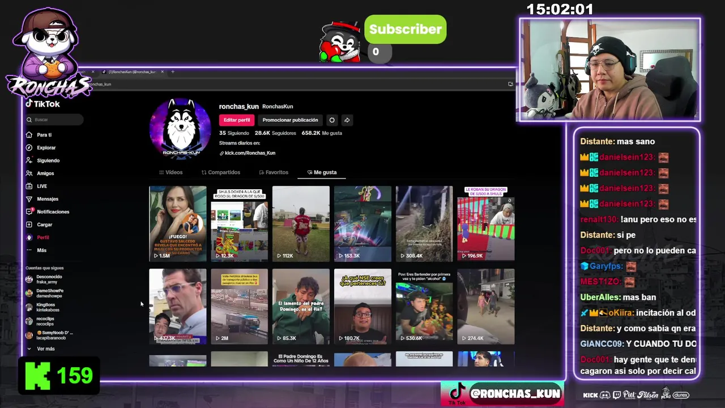Open the video with 274.4K views
The image size is (725, 408).
pos(486,307)
